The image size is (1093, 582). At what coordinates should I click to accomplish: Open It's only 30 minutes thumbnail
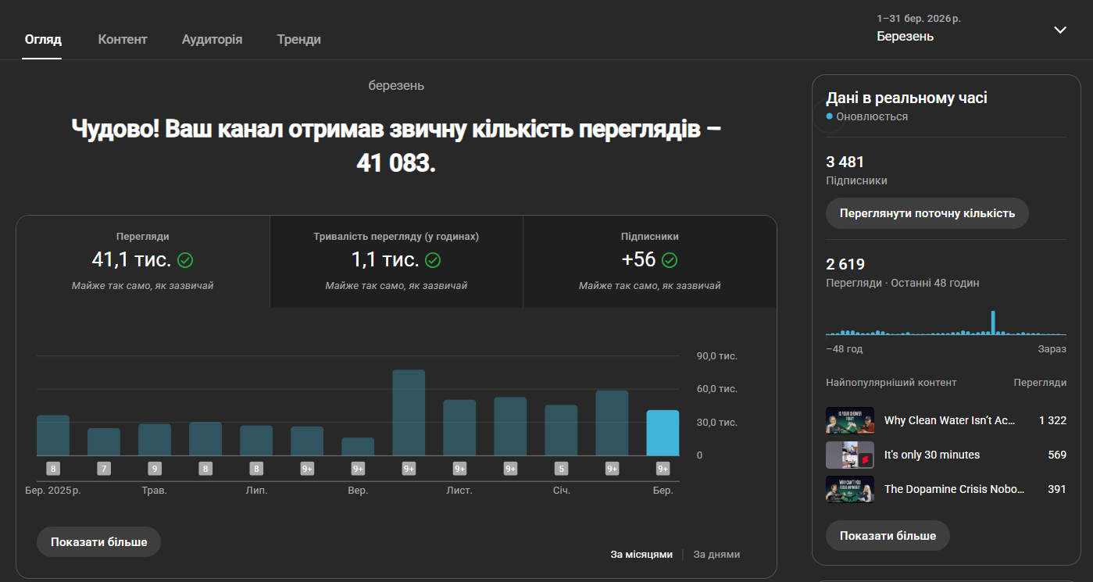(x=850, y=455)
